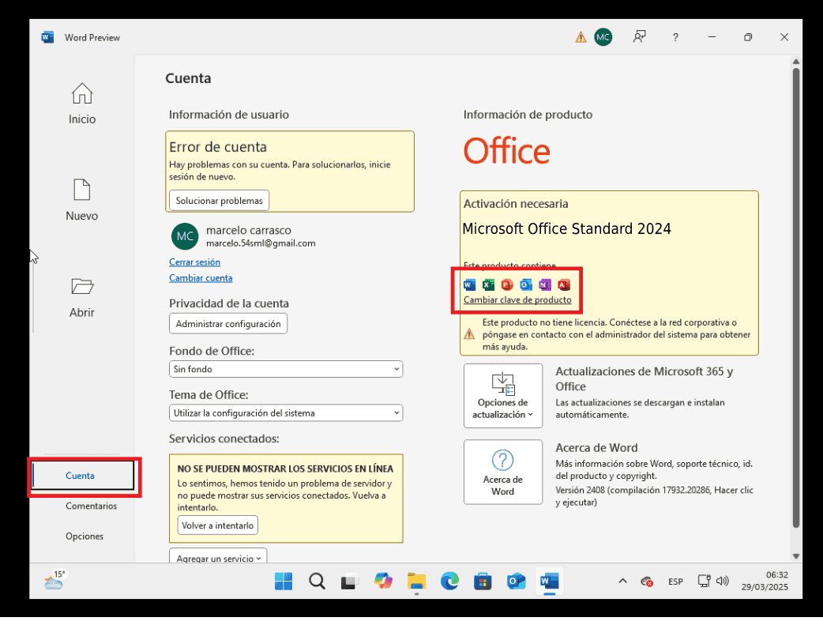The image size is (823, 625).
Task: Expand the Tema de Office dropdown
Action: (x=286, y=413)
